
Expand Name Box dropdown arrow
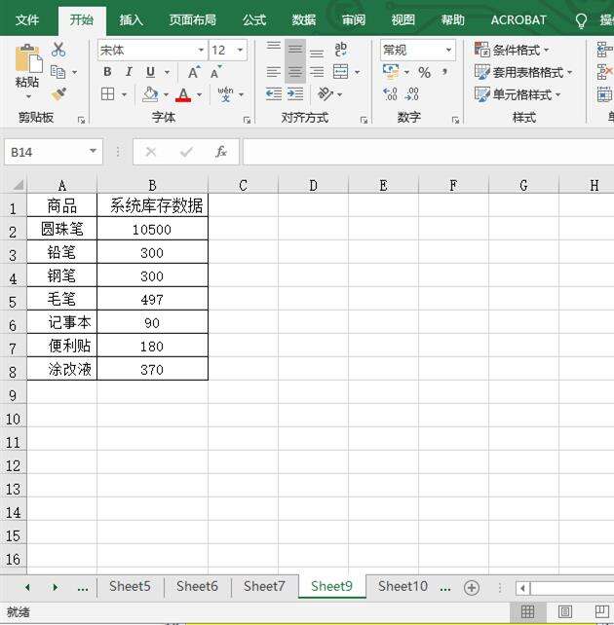click(x=93, y=151)
